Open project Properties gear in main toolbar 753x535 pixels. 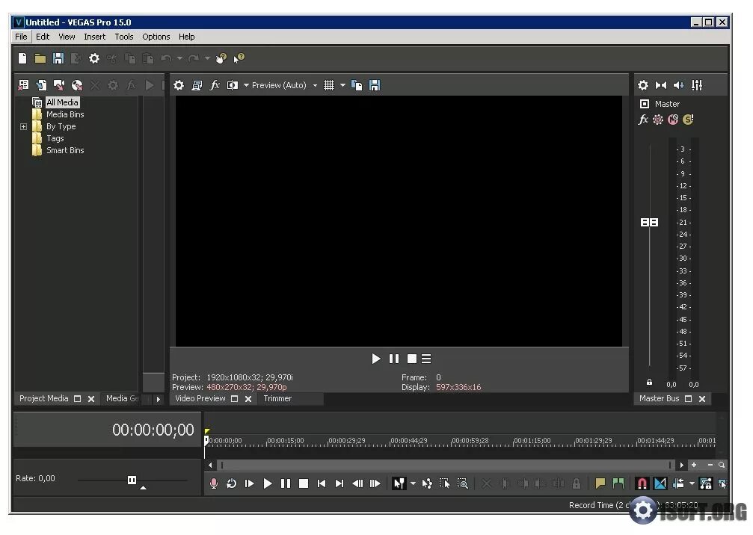pos(94,58)
